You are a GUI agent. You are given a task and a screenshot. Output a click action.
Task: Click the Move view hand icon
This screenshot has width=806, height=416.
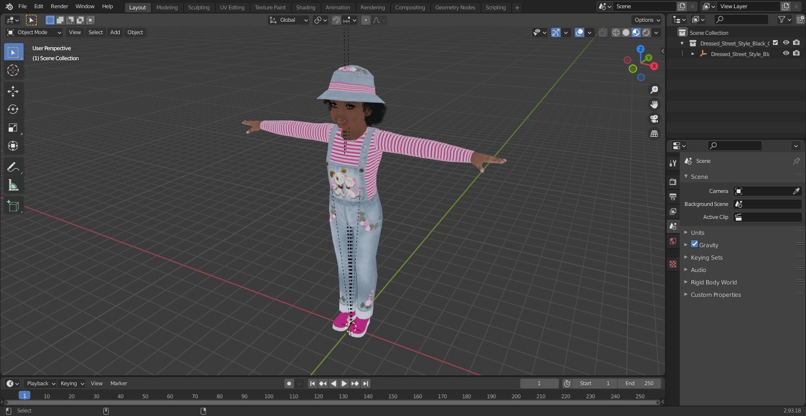click(654, 104)
